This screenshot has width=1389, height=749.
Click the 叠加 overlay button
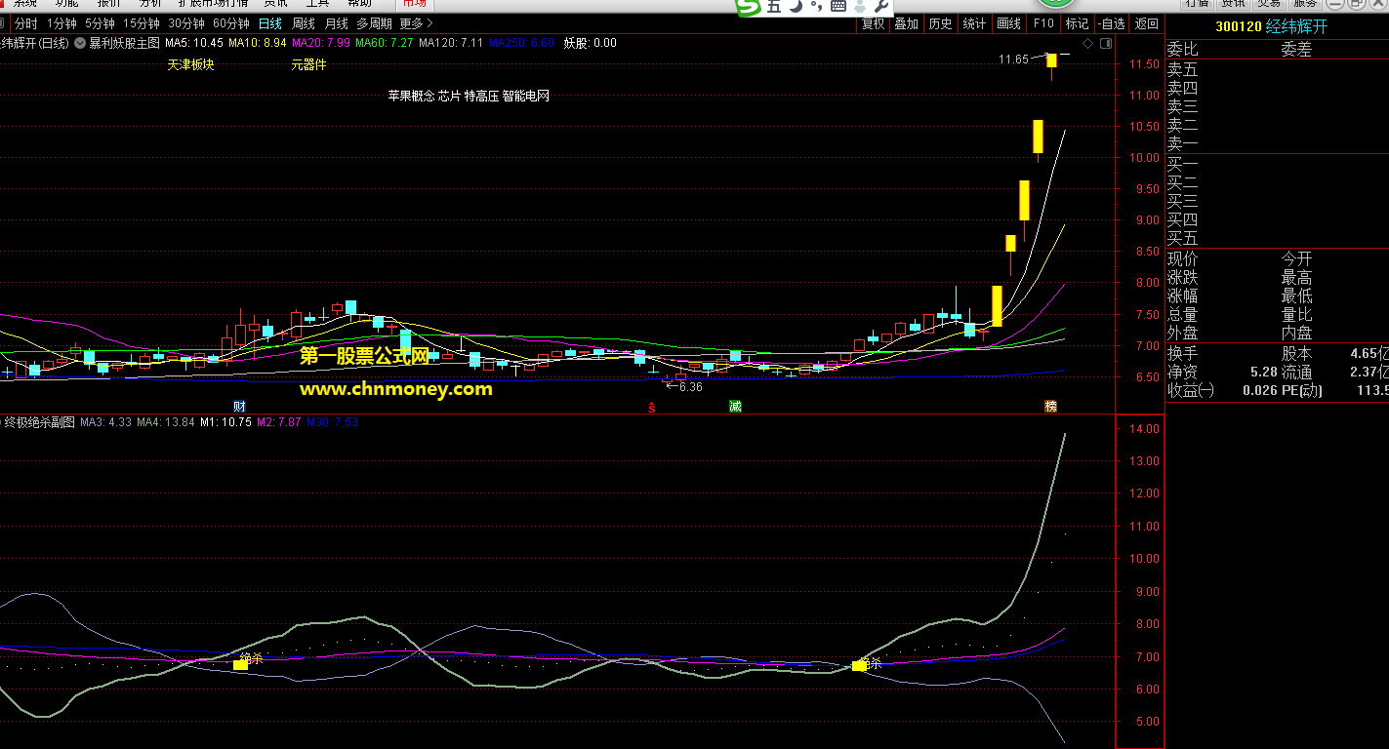(x=907, y=23)
